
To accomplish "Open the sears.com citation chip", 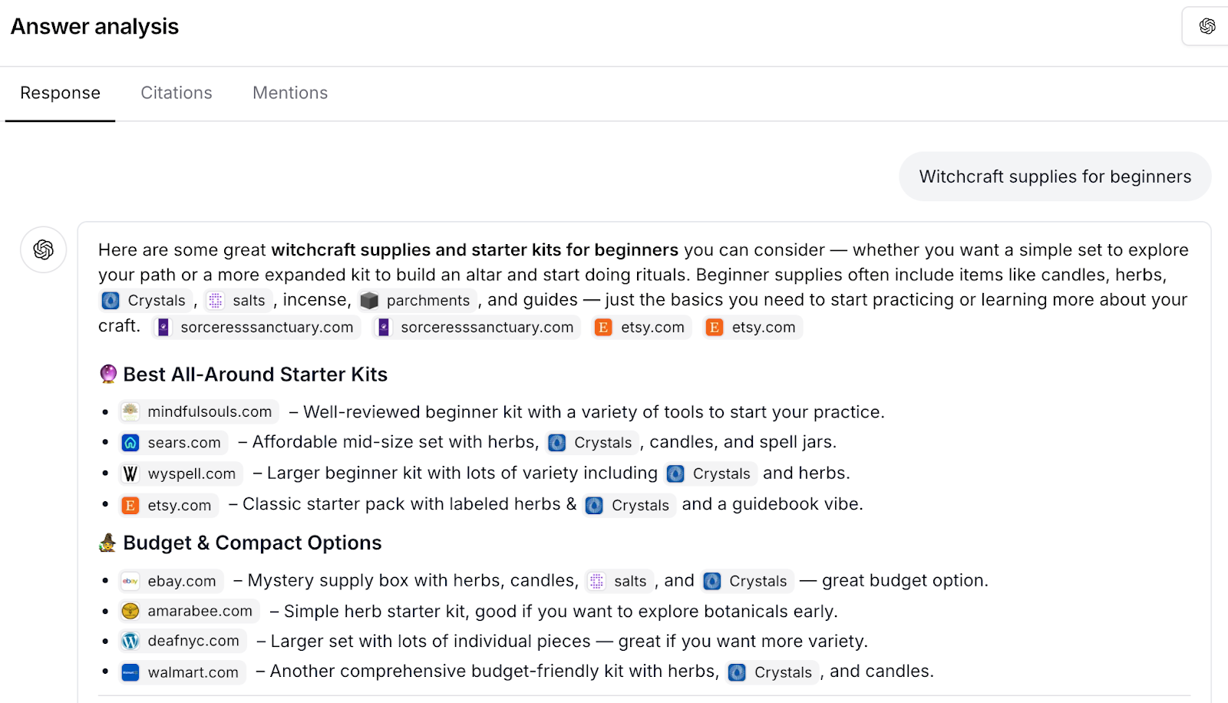I will tap(173, 443).
